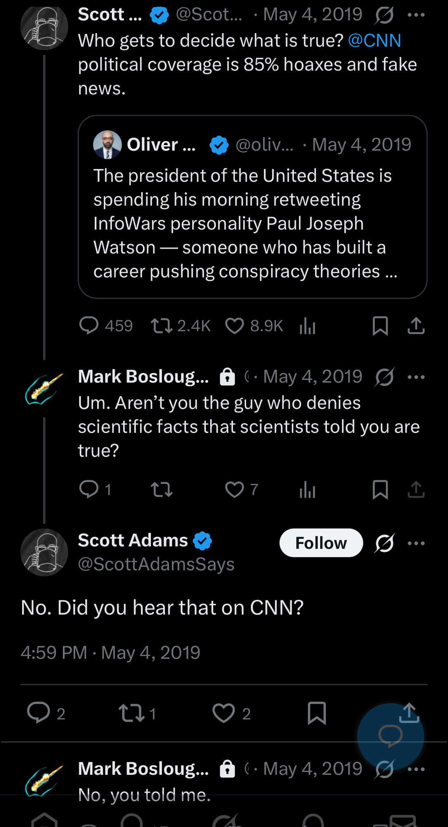This screenshot has height=827, width=448.
Task: Like the tweet with 8.9K likes
Action: point(234,325)
